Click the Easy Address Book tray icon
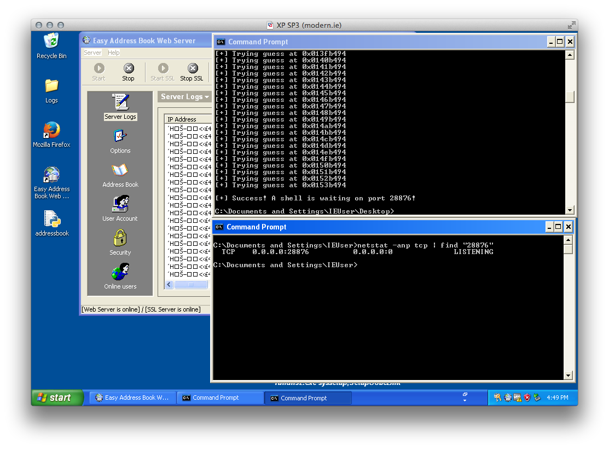Viewport: 609px width, 449px height. point(508,398)
